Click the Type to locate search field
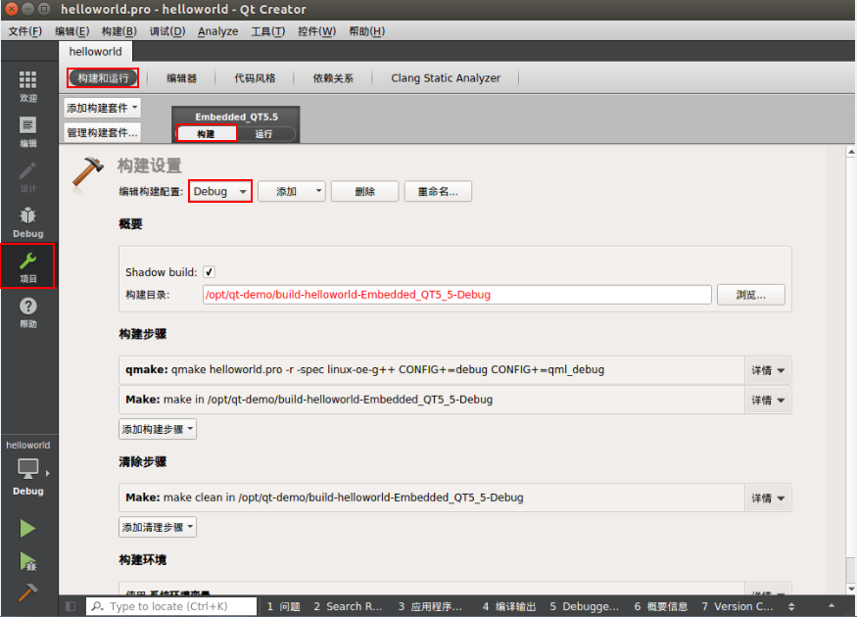Viewport: 857px width, 617px height. coord(171,605)
